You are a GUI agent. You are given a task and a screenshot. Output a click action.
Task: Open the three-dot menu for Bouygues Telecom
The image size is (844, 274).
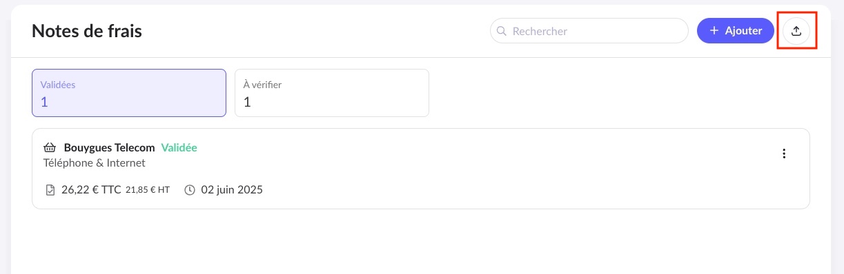783,154
